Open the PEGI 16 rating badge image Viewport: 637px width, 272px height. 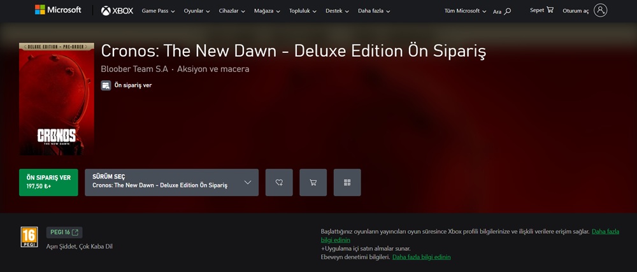29,237
